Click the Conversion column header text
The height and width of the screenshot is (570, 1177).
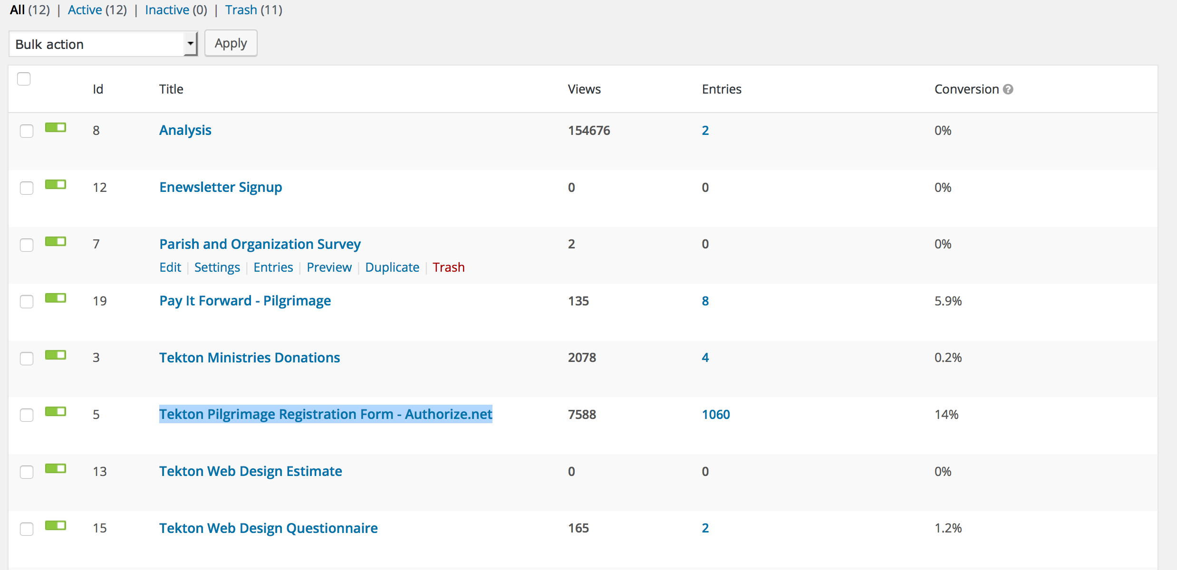click(967, 89)
